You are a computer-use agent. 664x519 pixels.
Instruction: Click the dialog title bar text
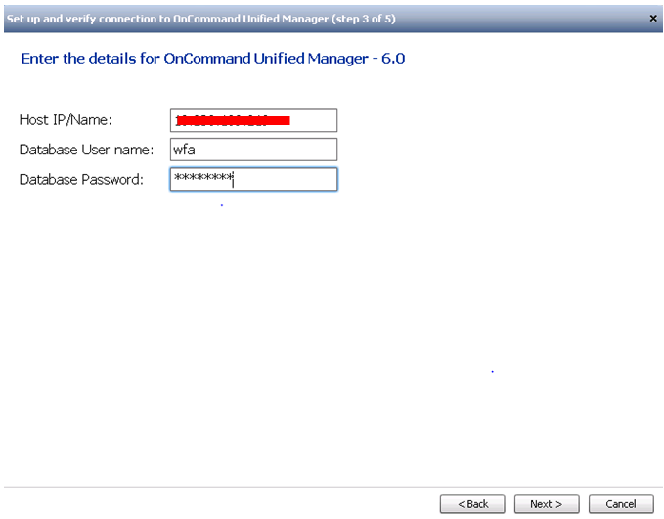(201, 19)
